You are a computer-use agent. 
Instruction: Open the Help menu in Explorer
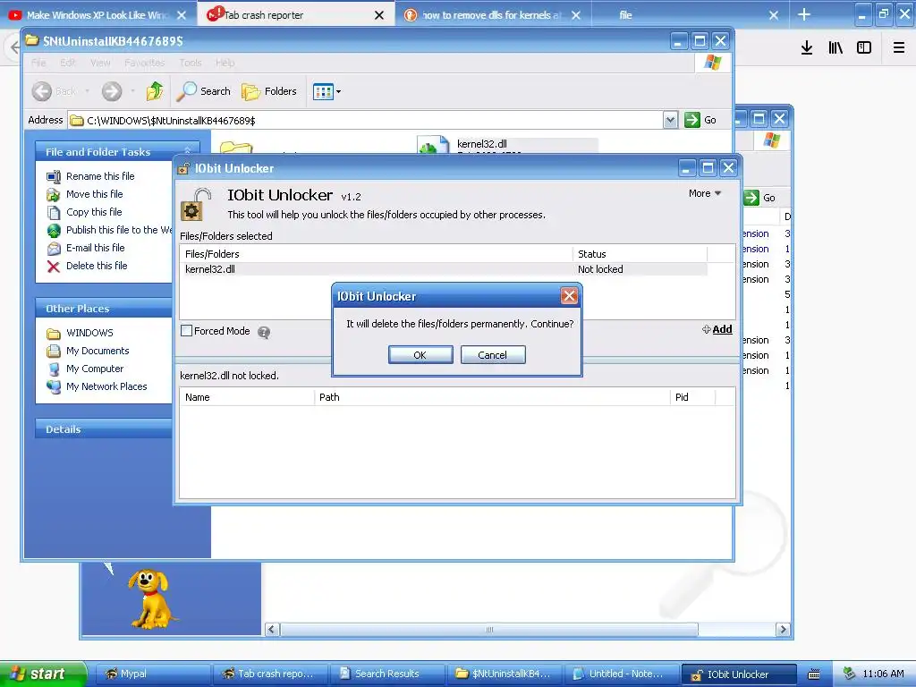[x=225, y=63]
